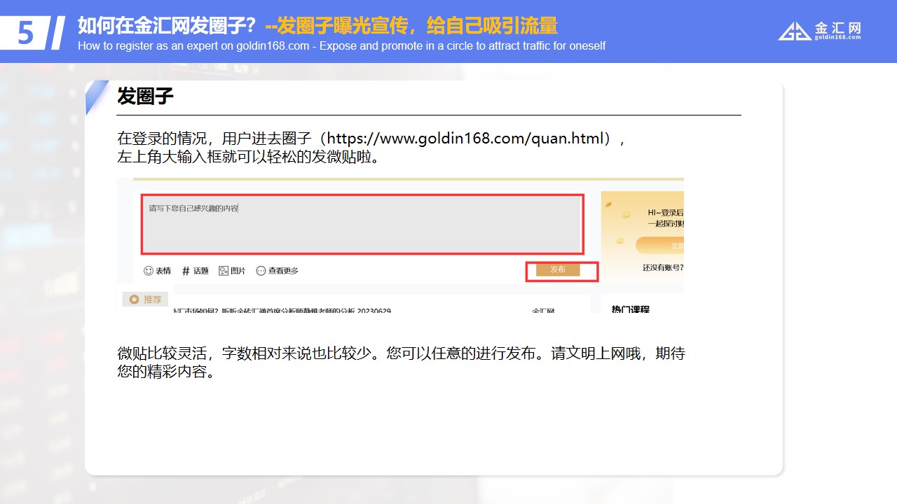Screen dimensions: 897x504
Task: Click the 发布 publish button
Action: point(558,269)
